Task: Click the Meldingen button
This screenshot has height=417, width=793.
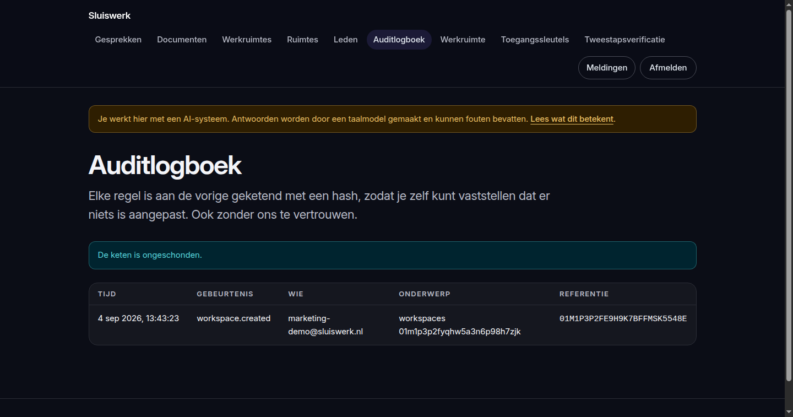Action: [x=607, y=68]
